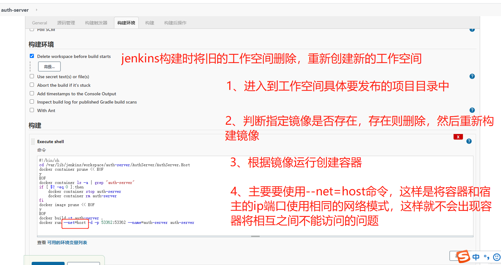Click the 'docker image prune << EOF' line

67,205
